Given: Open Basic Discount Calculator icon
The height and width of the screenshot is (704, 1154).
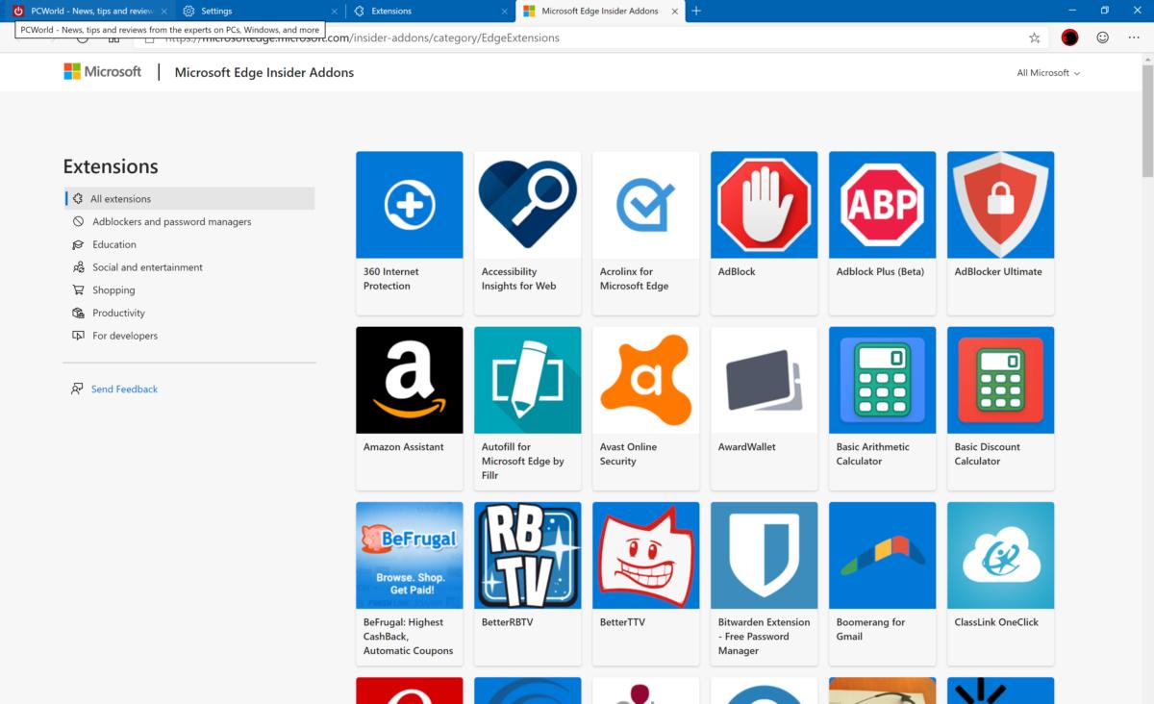Looking at the screenshot, I should click(1000, 380).
